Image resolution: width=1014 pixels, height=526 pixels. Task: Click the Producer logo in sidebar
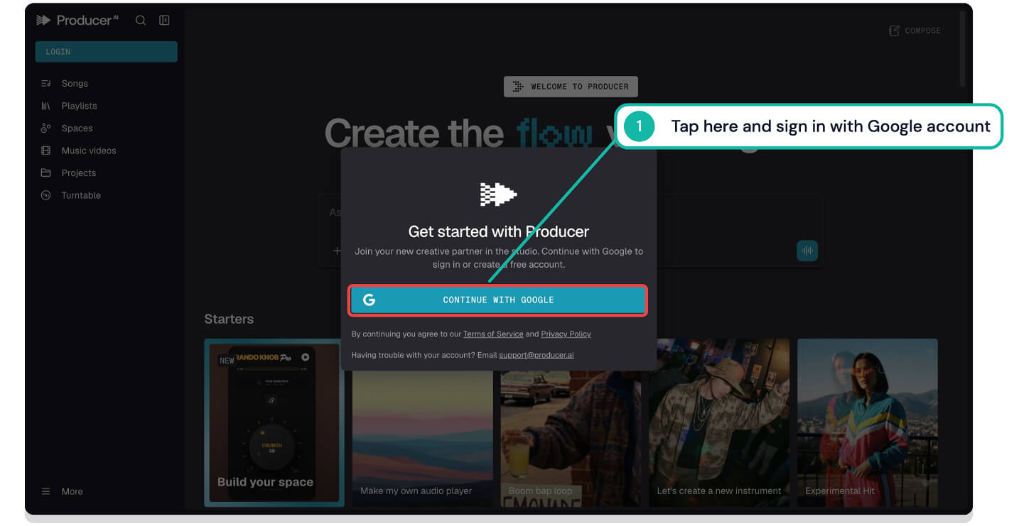(x=77, y=21)
